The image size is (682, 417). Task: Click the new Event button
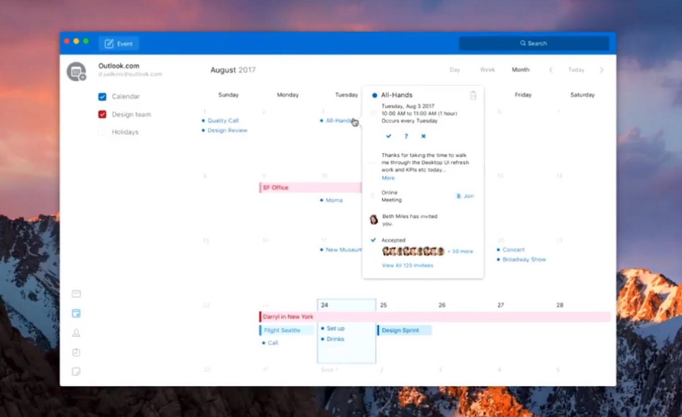(x=119, y=44)
